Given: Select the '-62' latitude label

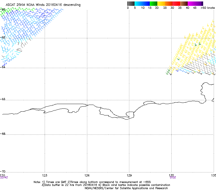Looking at the screenshot, I should pos(3,37).
